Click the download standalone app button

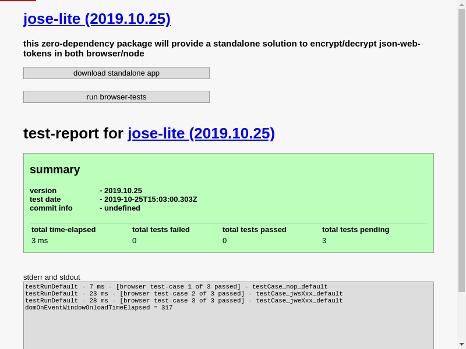pyautogui.click(x=116, y=73)
